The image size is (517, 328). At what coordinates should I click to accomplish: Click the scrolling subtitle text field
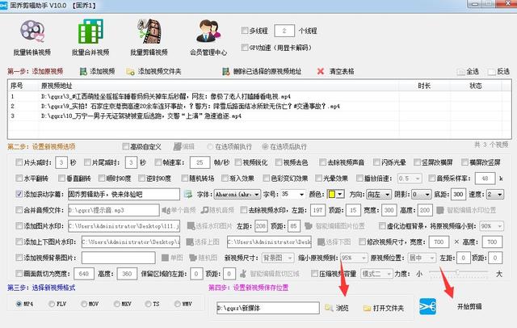click(124, 194)
